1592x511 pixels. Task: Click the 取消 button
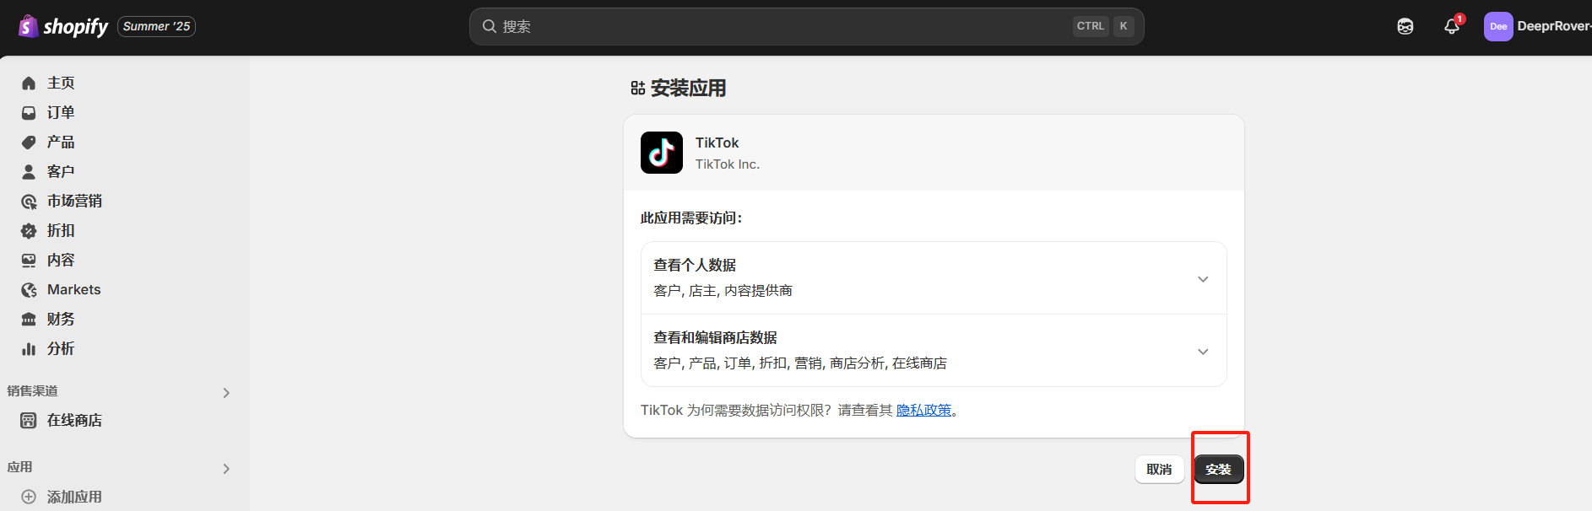click(x=1159, y=469)
